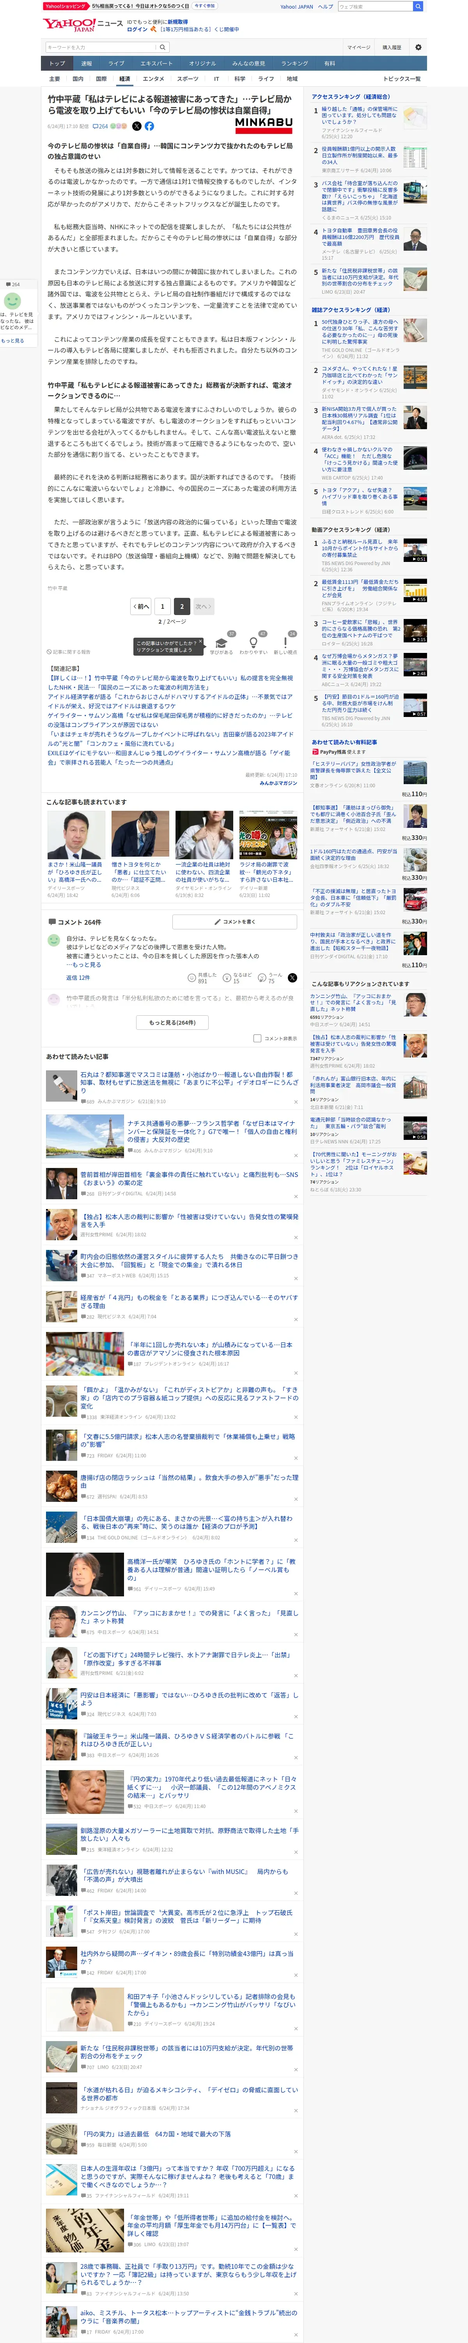Share the top comment on X

[292, 978]
